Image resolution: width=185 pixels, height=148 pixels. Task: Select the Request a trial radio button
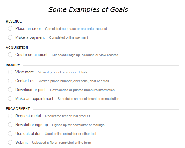point(10,116)
